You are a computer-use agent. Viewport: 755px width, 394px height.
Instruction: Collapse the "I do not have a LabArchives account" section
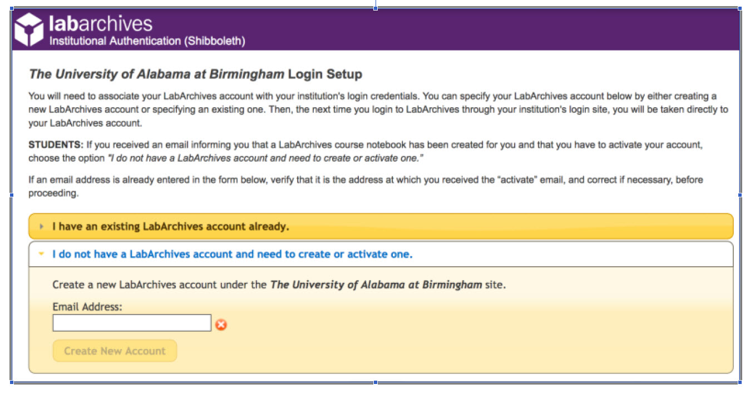(x=232, y=255)
